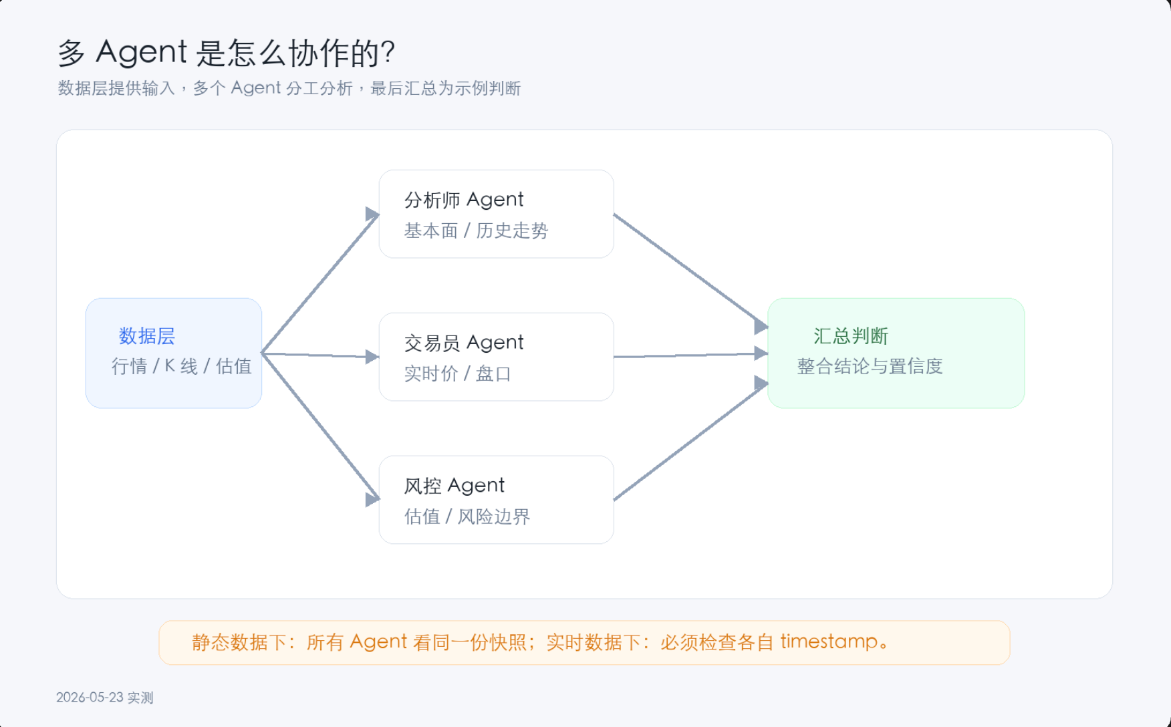Click the title 多 Agent 是怎么协作的?

(227, 52)
